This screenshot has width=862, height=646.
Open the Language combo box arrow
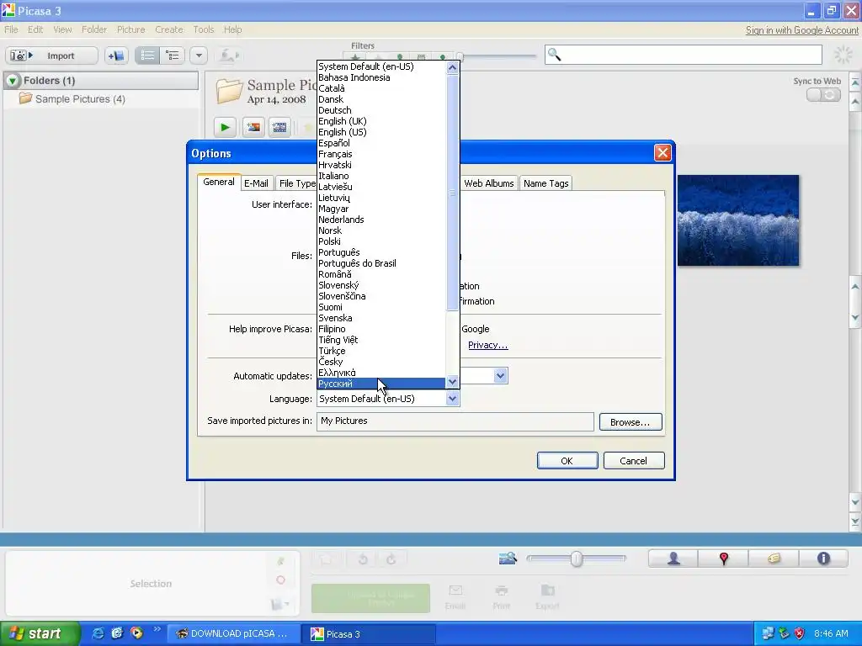pos(452,399)
